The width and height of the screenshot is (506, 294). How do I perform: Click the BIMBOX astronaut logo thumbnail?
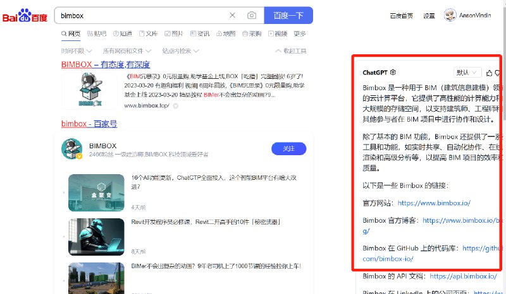[90, 91]
